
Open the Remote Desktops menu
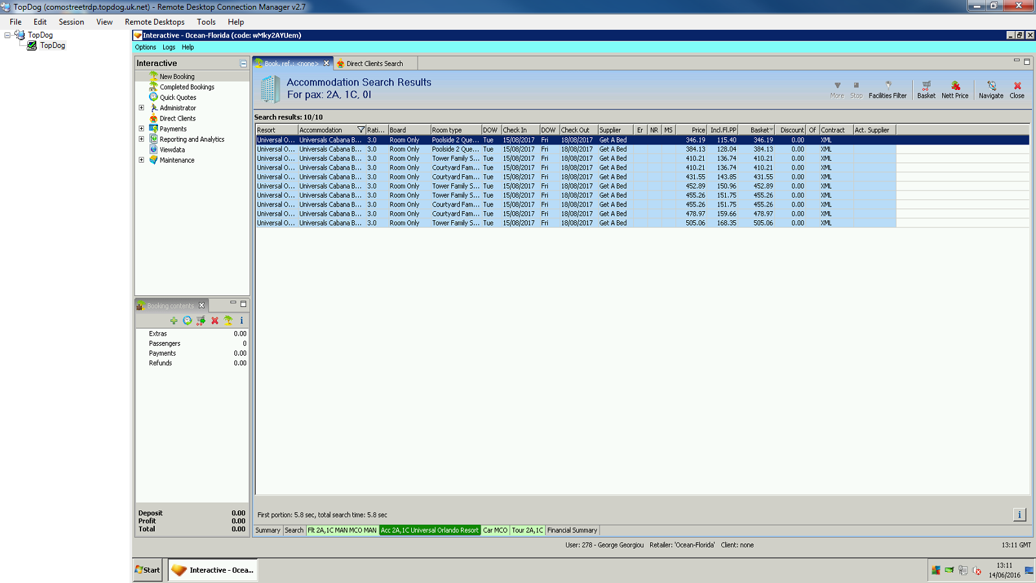155,22
